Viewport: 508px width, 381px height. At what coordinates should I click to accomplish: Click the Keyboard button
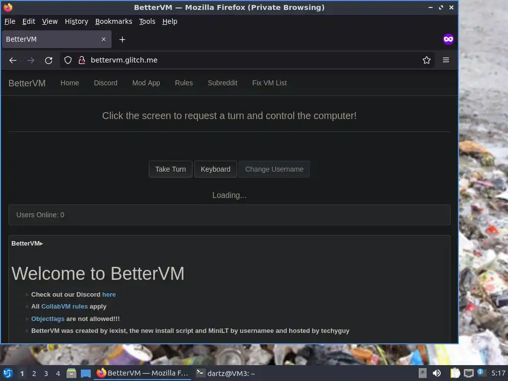click(215, 169)
